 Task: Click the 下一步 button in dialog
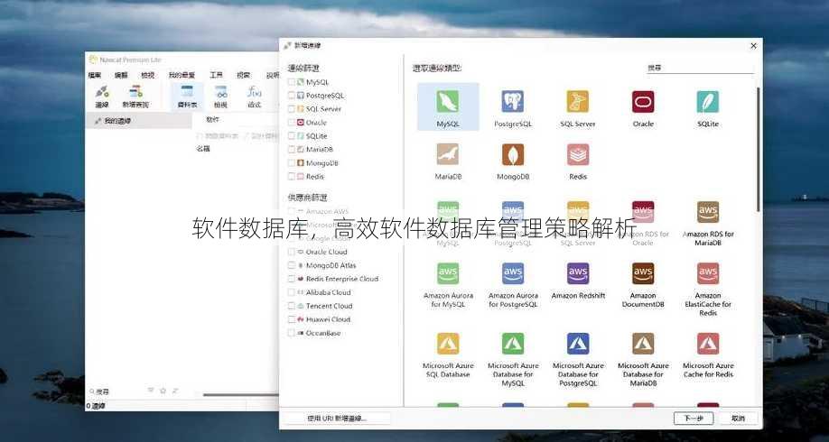pyautogui.click(x=694, y=419)
